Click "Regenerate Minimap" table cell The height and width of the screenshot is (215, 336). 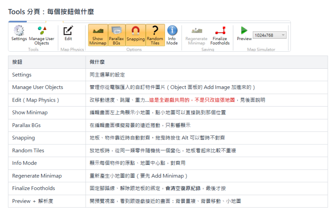coord(47,176)
